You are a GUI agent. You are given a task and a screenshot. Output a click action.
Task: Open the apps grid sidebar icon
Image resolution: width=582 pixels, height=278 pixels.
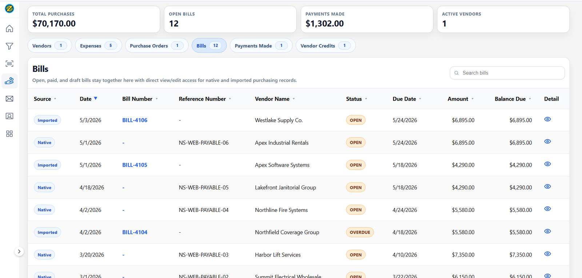coord(9,134)
